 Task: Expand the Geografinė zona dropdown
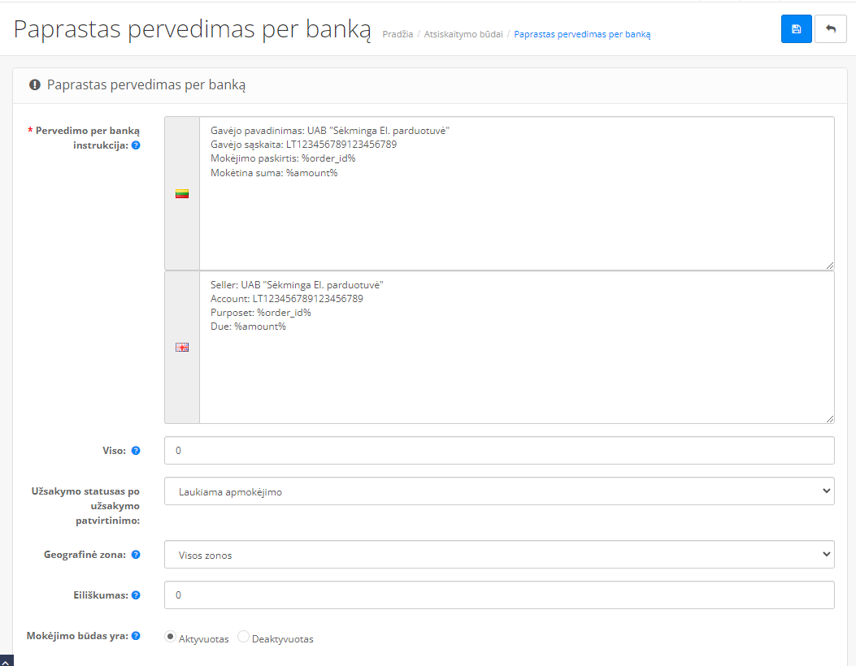[499, 555]
